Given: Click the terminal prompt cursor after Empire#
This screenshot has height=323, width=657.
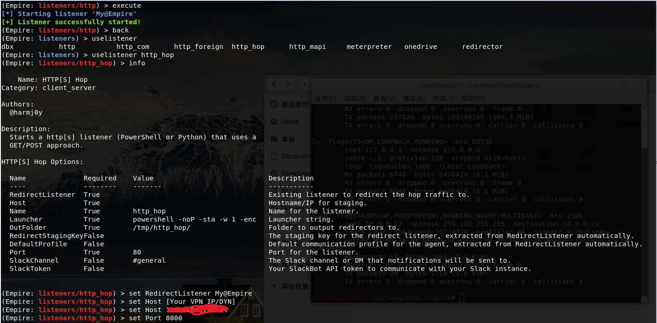Looking at the screenshot, I should pyautogui.click(x=461, y=298).
